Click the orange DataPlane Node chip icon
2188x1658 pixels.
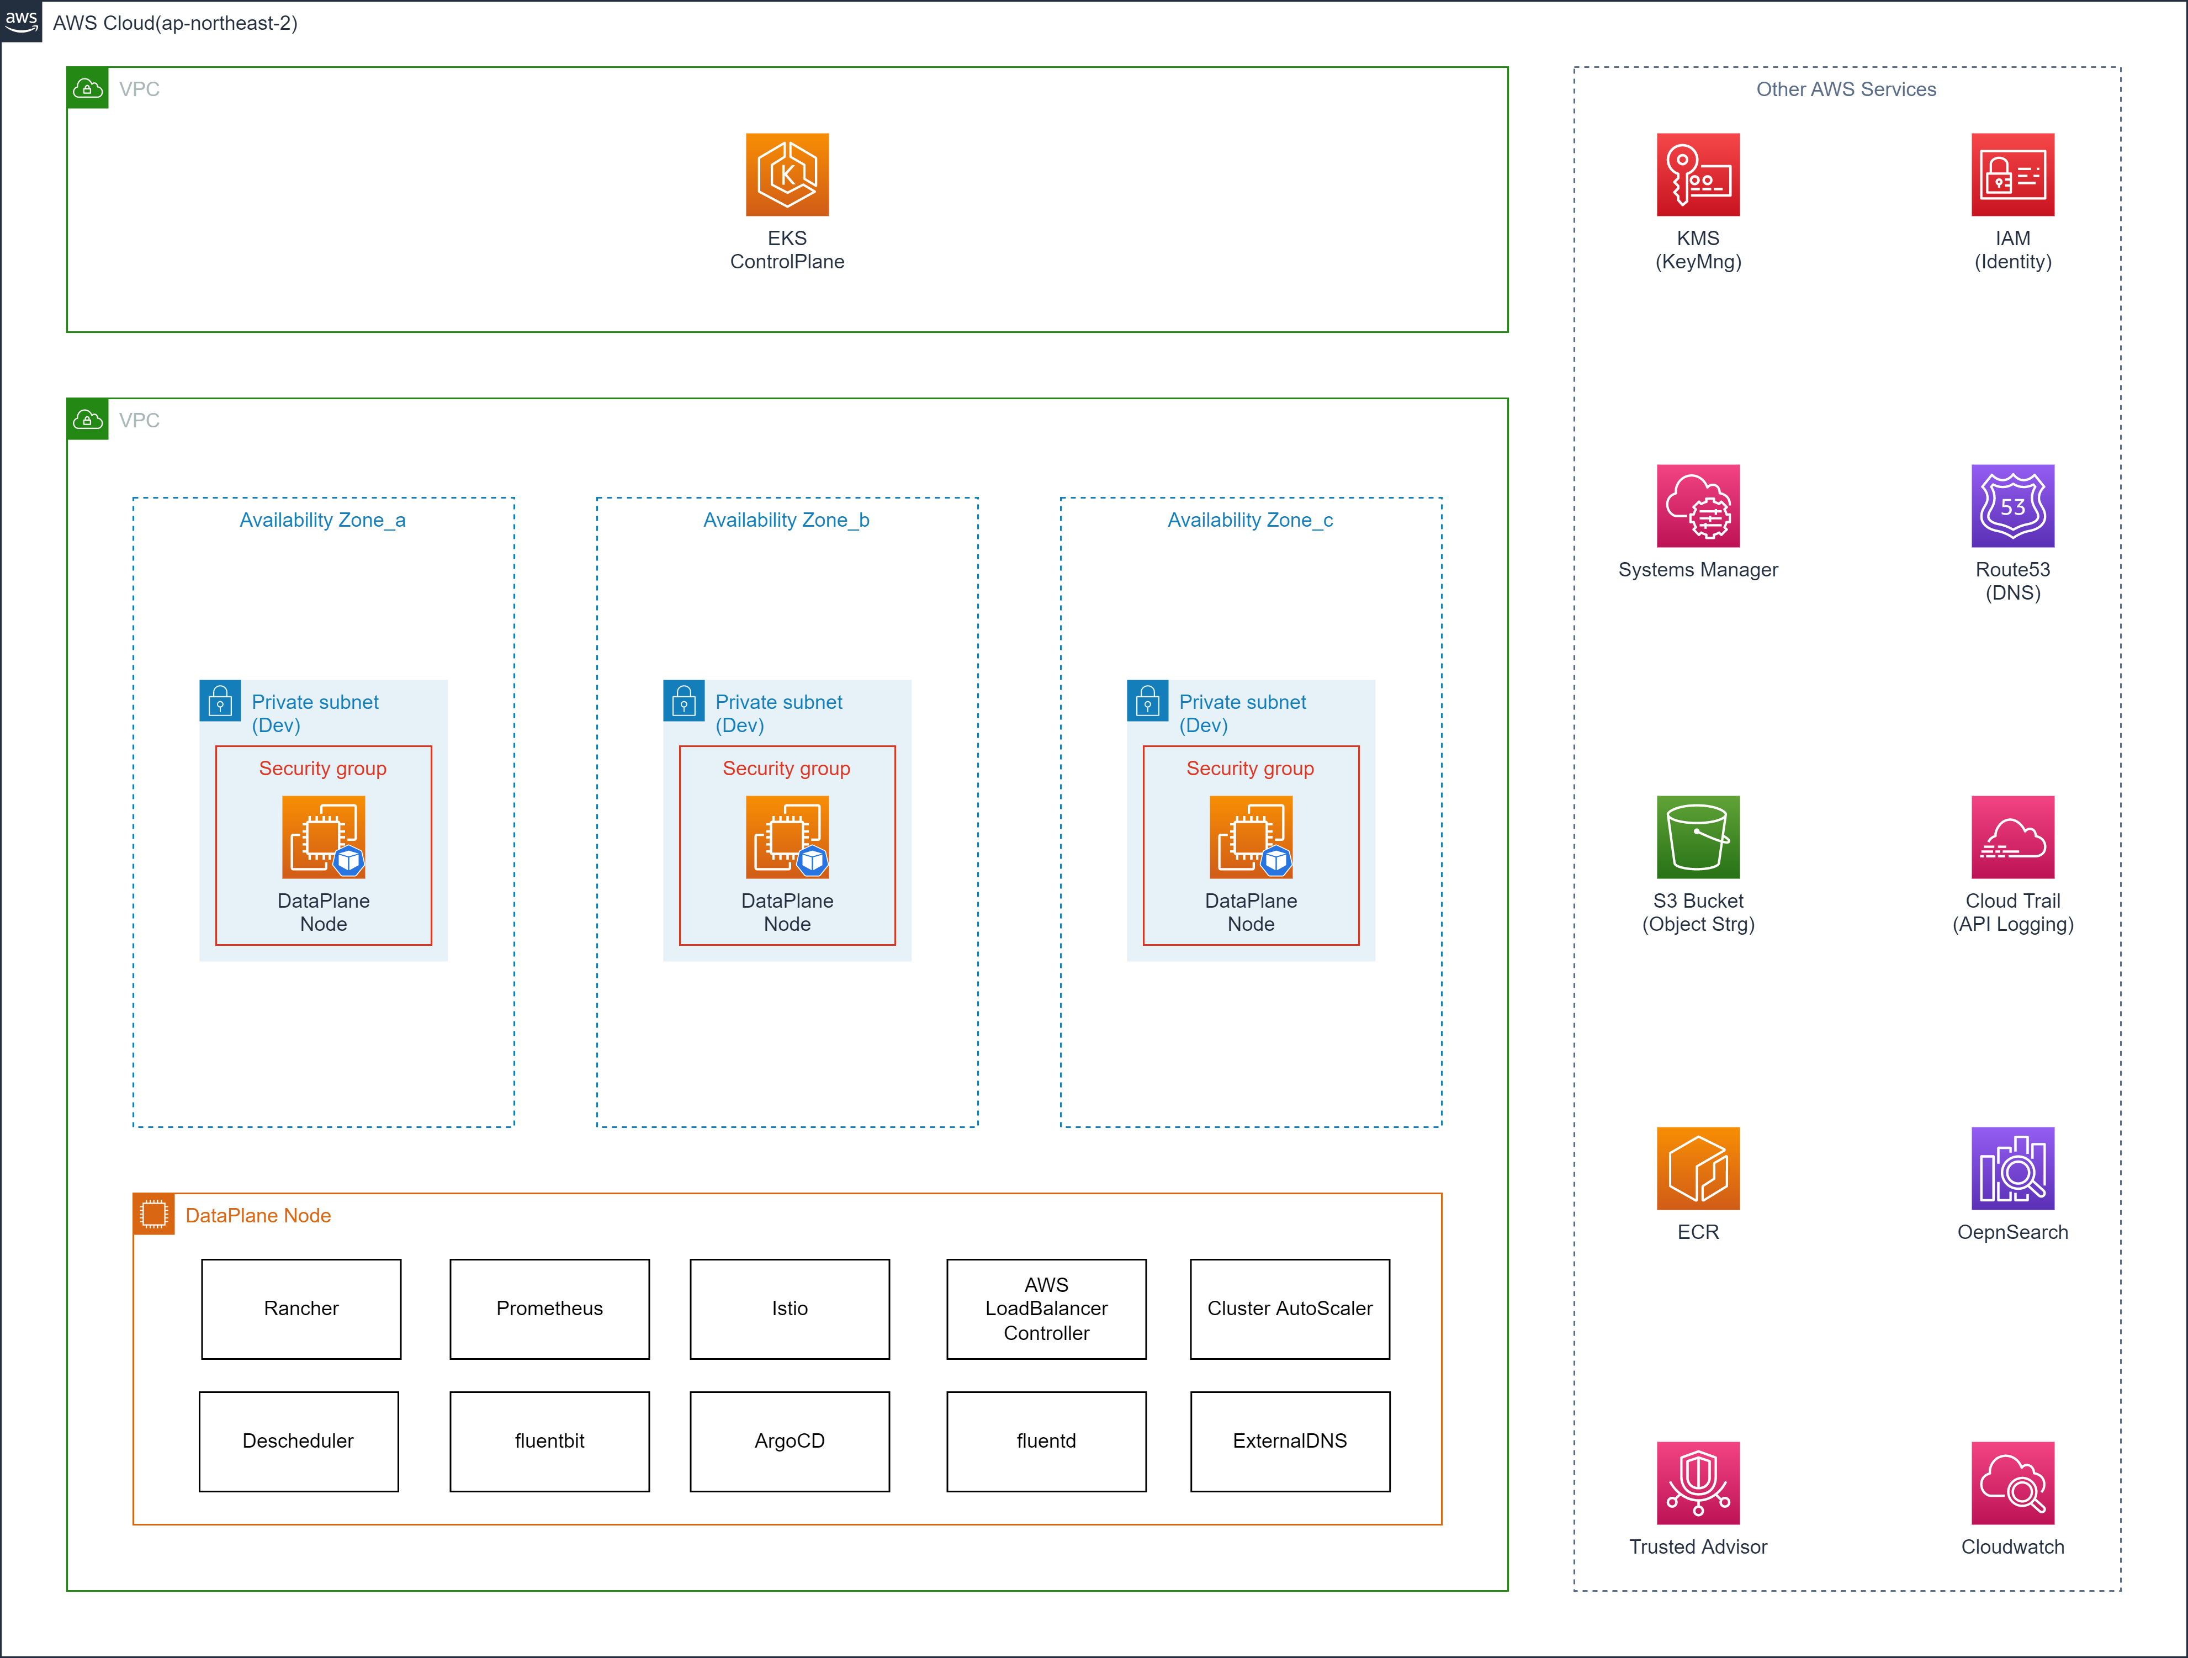[x=154, y=1214]
